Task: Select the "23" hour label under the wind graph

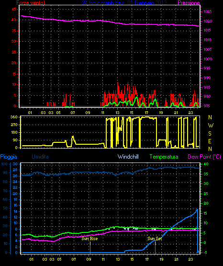Action: pos(191,113)
